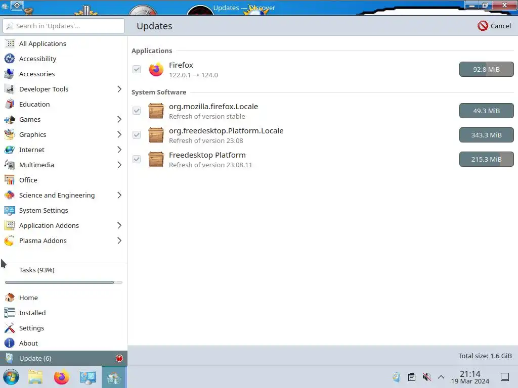Screen dimensions: 518x388
Task: Click the Graphics category icon
Action: point(10,134)
